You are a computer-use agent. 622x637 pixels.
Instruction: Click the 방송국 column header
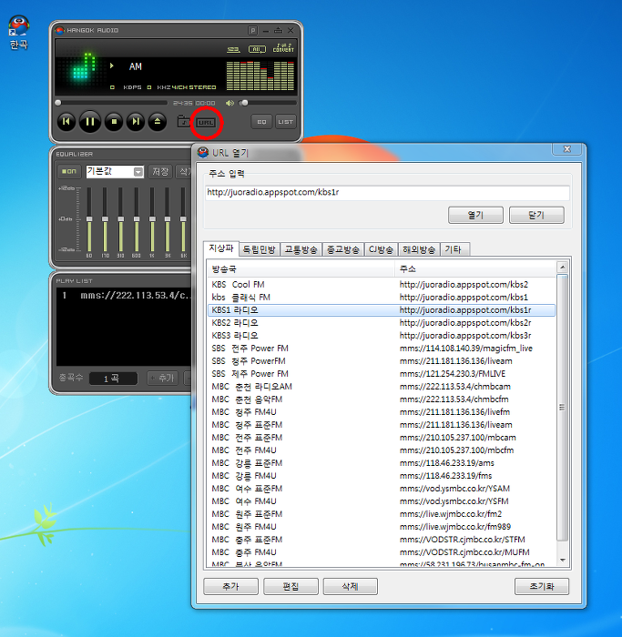(301, 269)
